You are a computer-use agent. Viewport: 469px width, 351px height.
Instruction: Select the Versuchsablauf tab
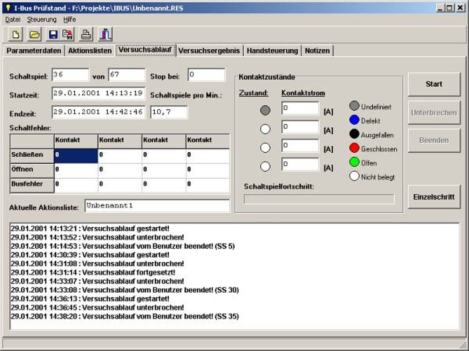[145, 50]
